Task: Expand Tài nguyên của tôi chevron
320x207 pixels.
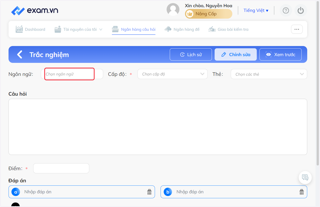Action: [x=101, y=29]
